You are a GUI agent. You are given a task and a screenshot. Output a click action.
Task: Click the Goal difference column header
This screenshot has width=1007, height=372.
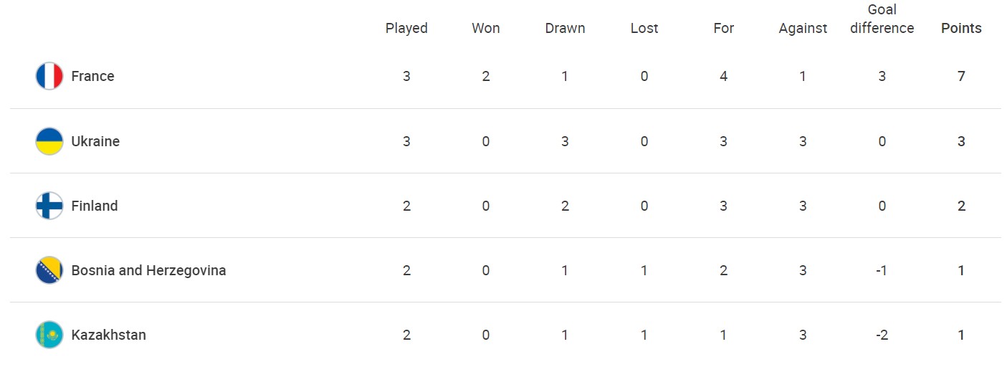pos(882,19)
